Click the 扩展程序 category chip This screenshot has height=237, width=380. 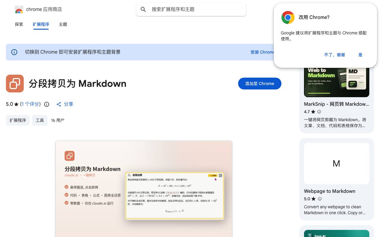pos(18,120)
